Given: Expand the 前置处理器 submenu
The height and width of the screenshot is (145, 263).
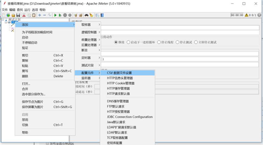Looking at the screenshot, I should coord(88,40).
